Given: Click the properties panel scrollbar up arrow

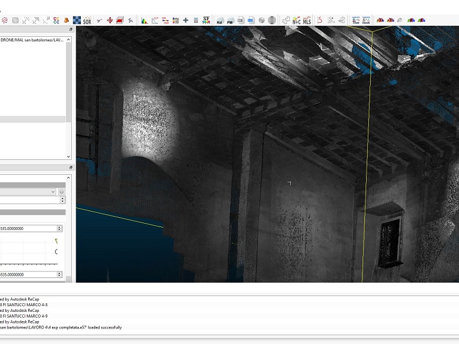Looking at the screenshot, I should [x=68, y=178].
